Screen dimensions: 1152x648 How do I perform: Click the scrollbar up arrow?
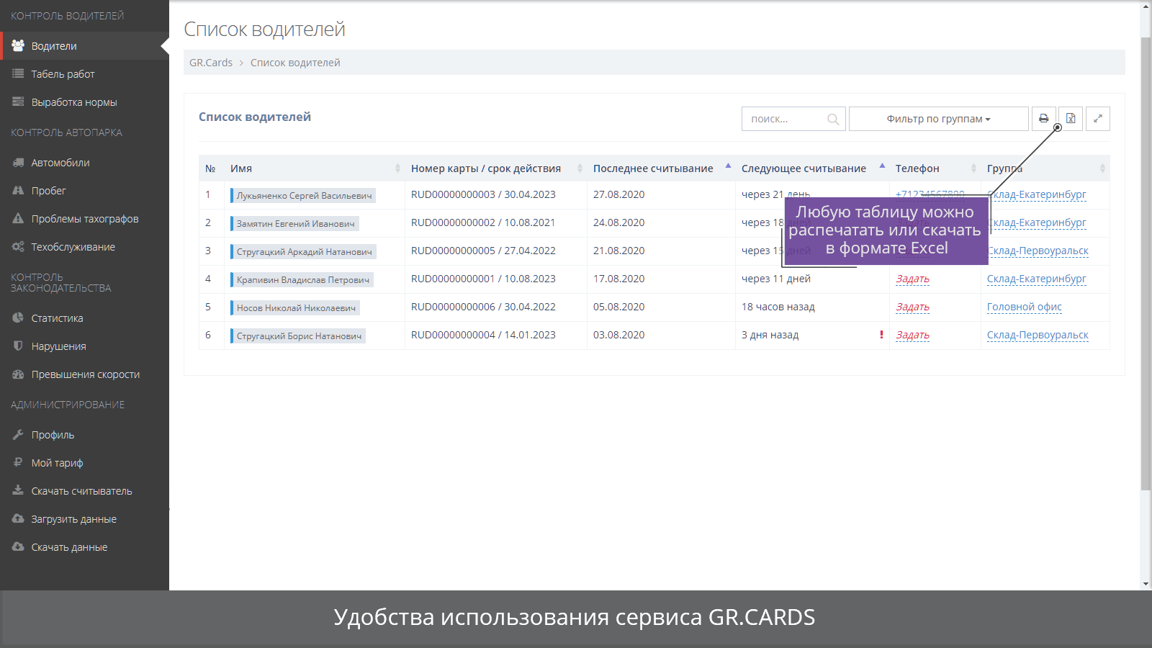1146,6
